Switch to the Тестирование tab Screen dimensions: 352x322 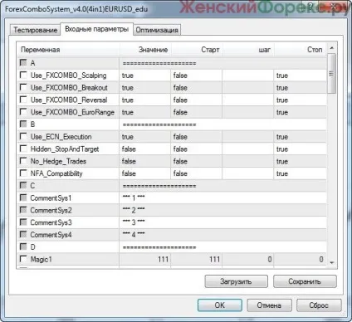click(x=36, y=30)
